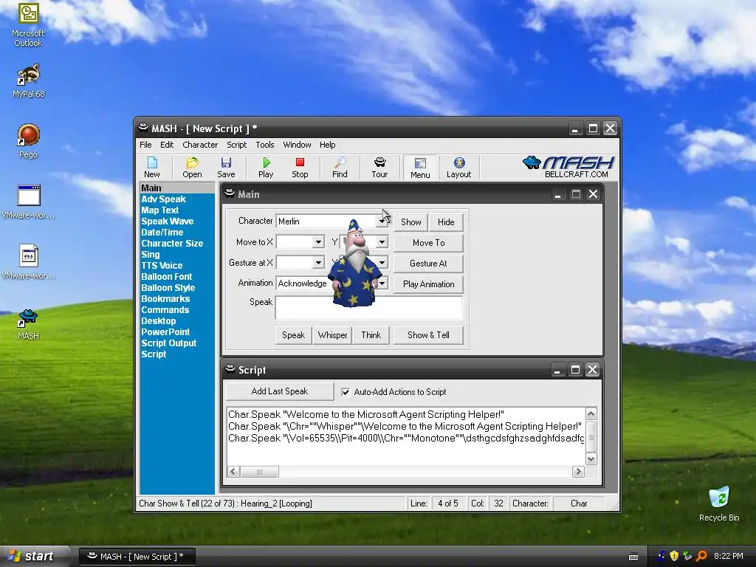Click the Play Animation button

click(429, 284)
